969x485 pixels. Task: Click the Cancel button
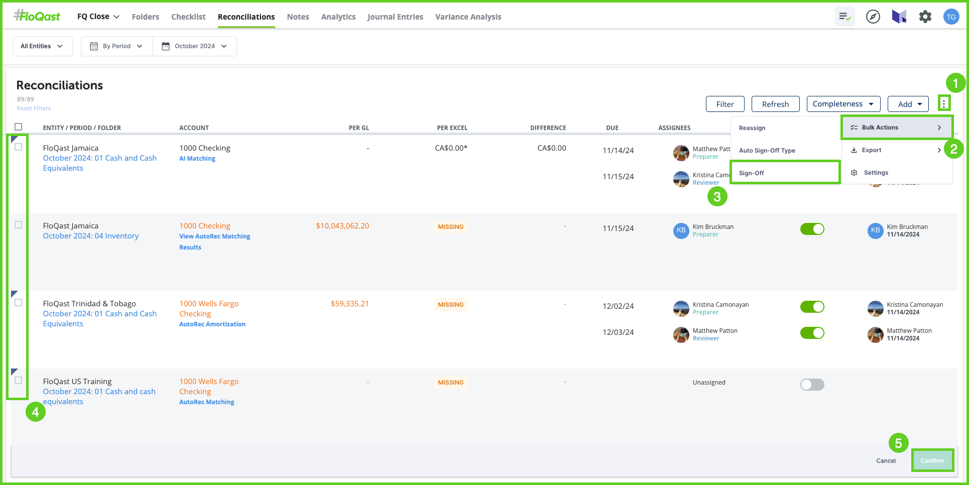[886, 461]
